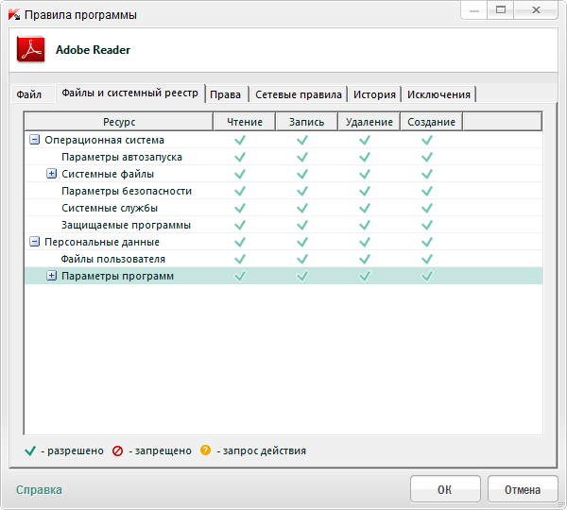
Task: Maximize the Правила программы window
Action: click(x=501, y=10)
